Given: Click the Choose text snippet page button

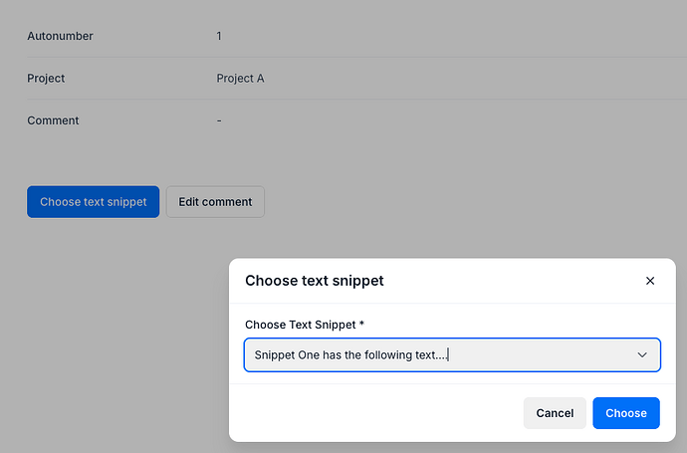Looking at the screenshot, I should pyautogui.click(x=93, y=202).
